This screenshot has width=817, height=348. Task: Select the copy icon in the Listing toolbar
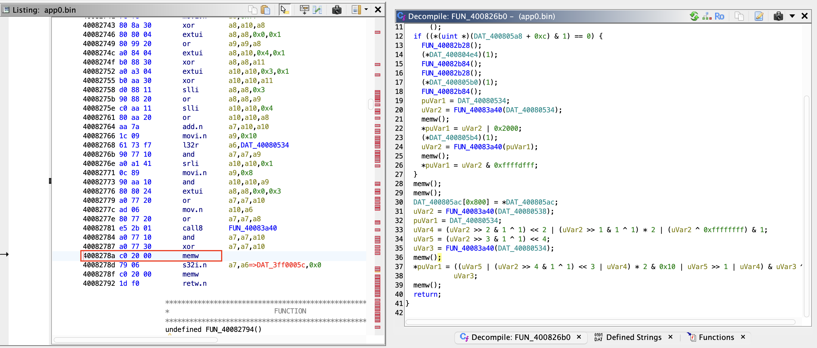252,10
